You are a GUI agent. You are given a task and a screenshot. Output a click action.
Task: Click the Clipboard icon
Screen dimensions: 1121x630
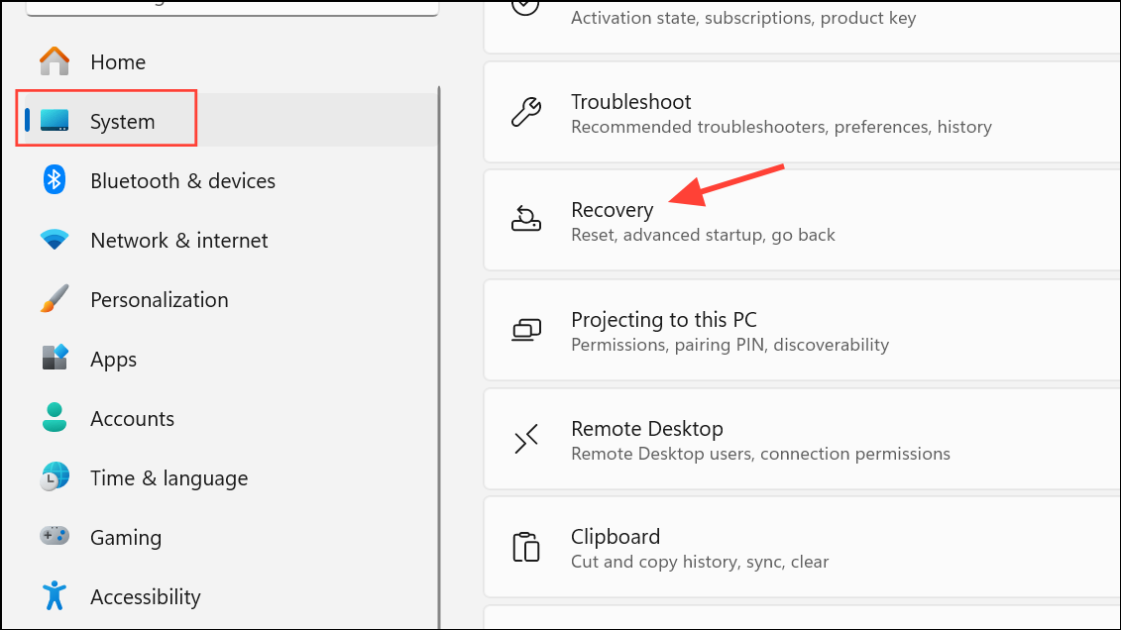[525, 547]
